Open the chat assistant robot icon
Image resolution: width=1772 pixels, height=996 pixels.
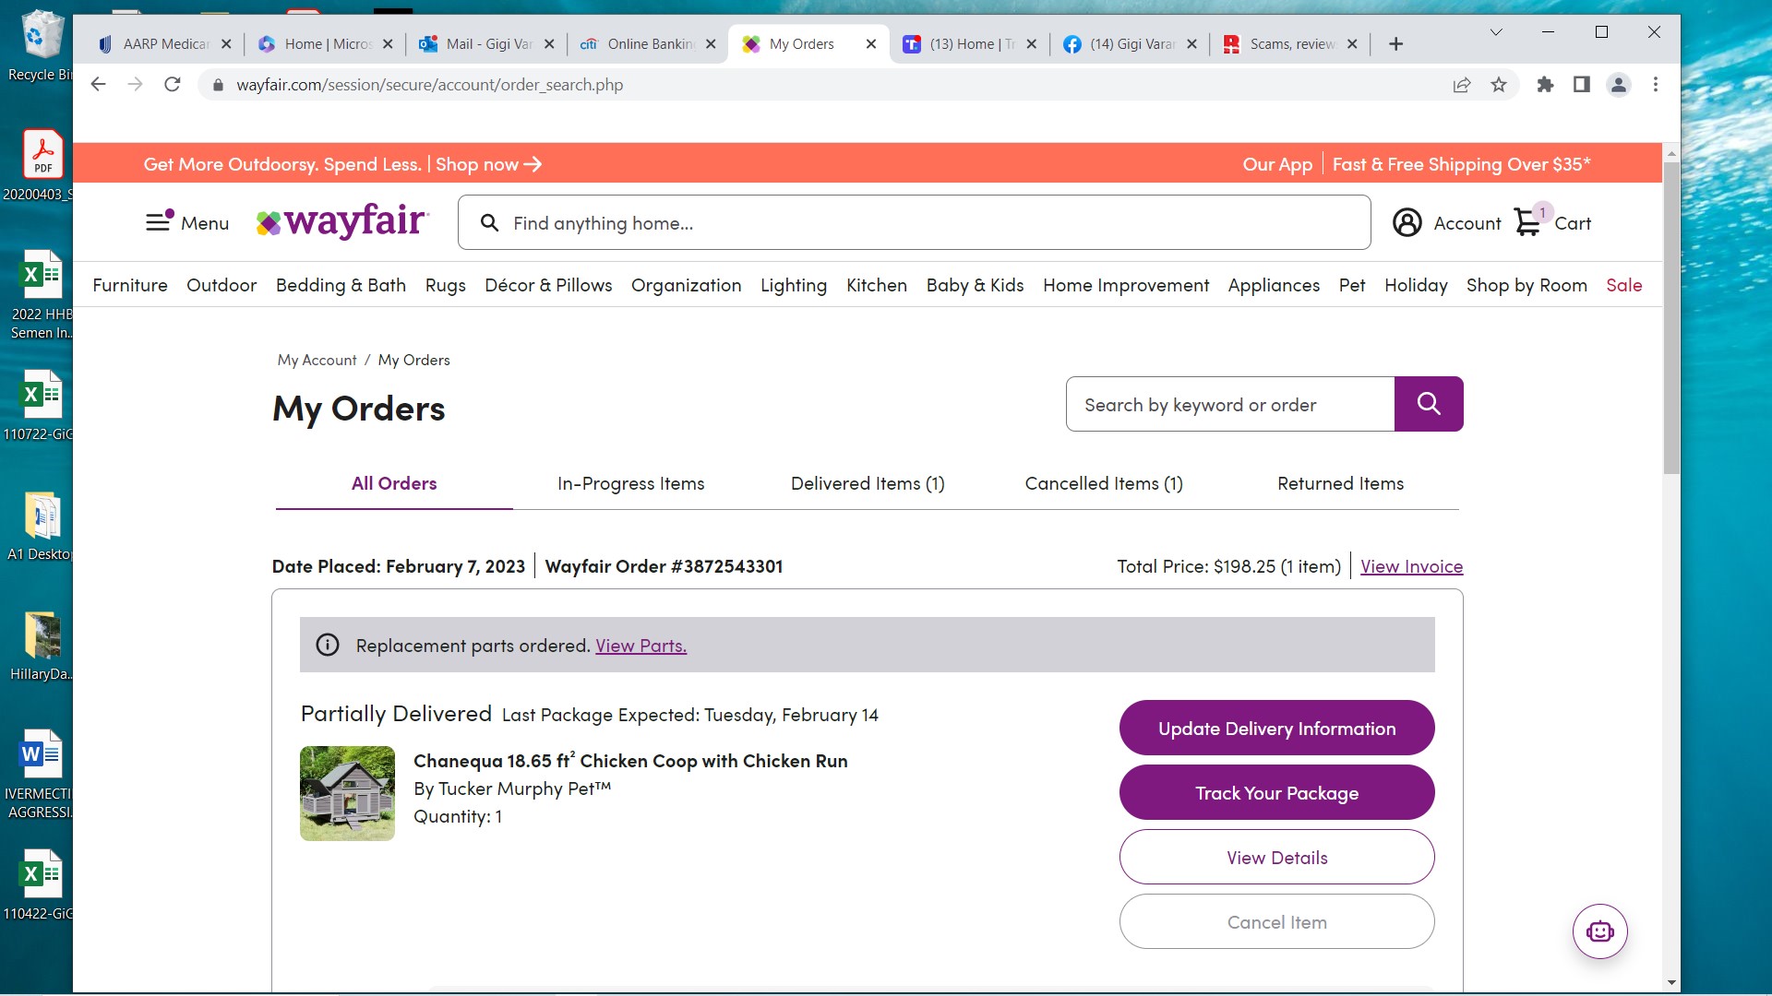tap(1599, 931)
